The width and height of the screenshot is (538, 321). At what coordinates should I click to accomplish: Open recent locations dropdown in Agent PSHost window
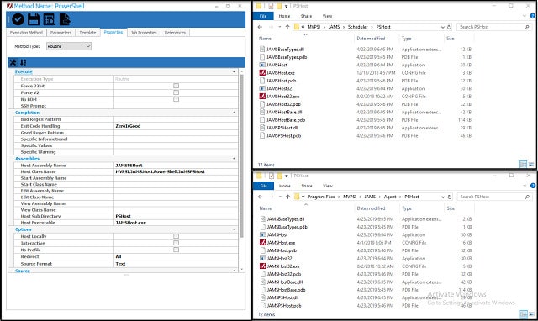(280, 197)
